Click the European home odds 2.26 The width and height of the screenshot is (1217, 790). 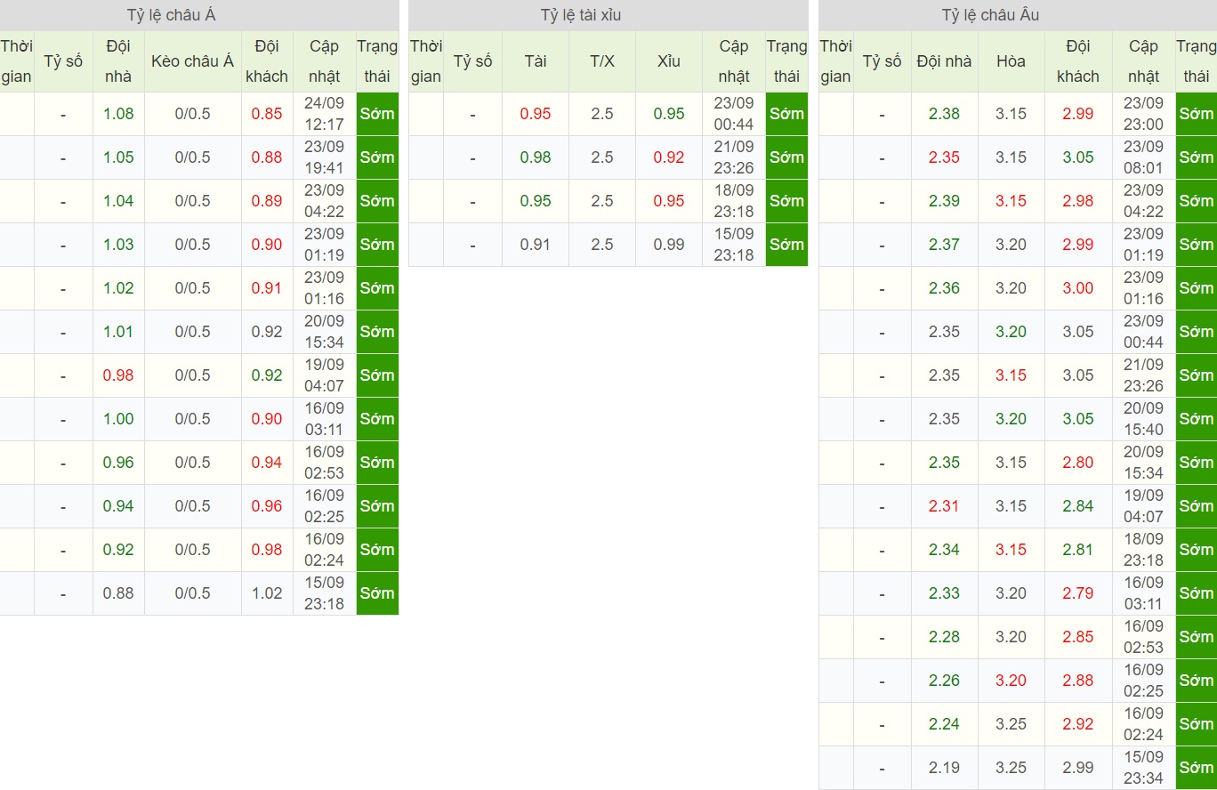(x=944, y=681)
